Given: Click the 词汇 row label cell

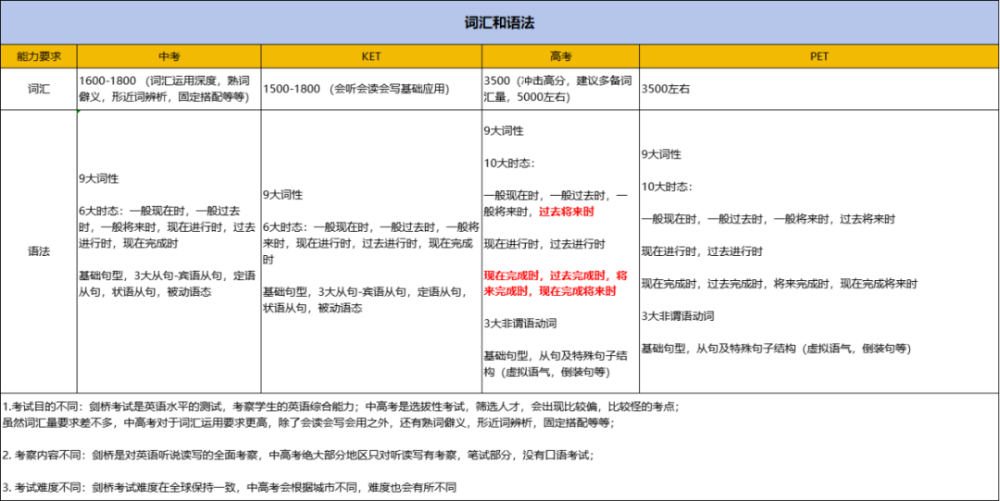Looking at the screenshot, I should (38, 89).
